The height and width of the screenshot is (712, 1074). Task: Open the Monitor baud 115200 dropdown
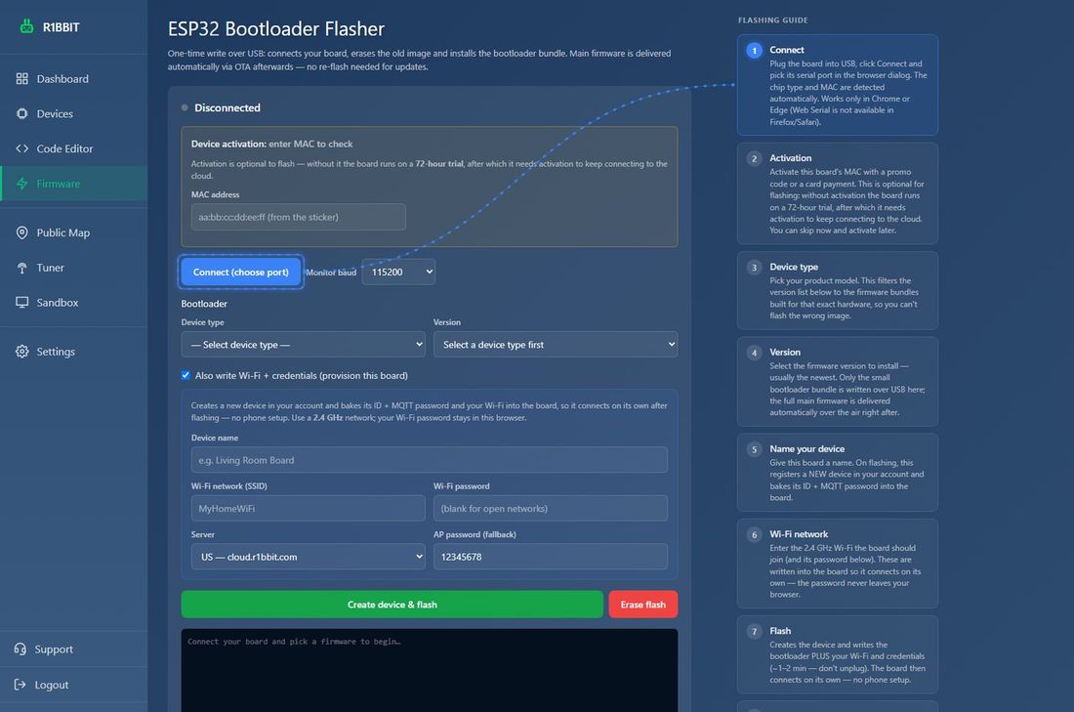[398, 272]
